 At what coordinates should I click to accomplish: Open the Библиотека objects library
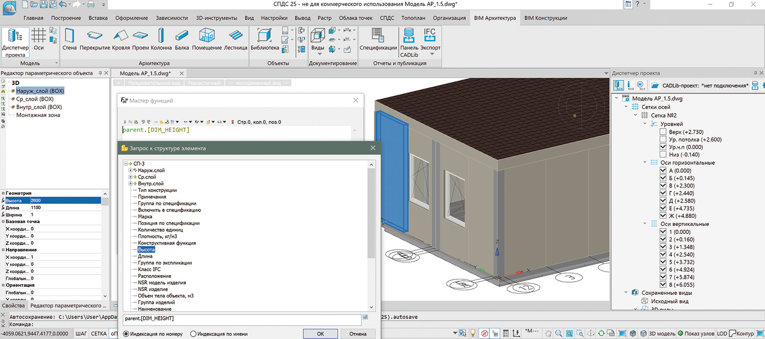point(265,39)
